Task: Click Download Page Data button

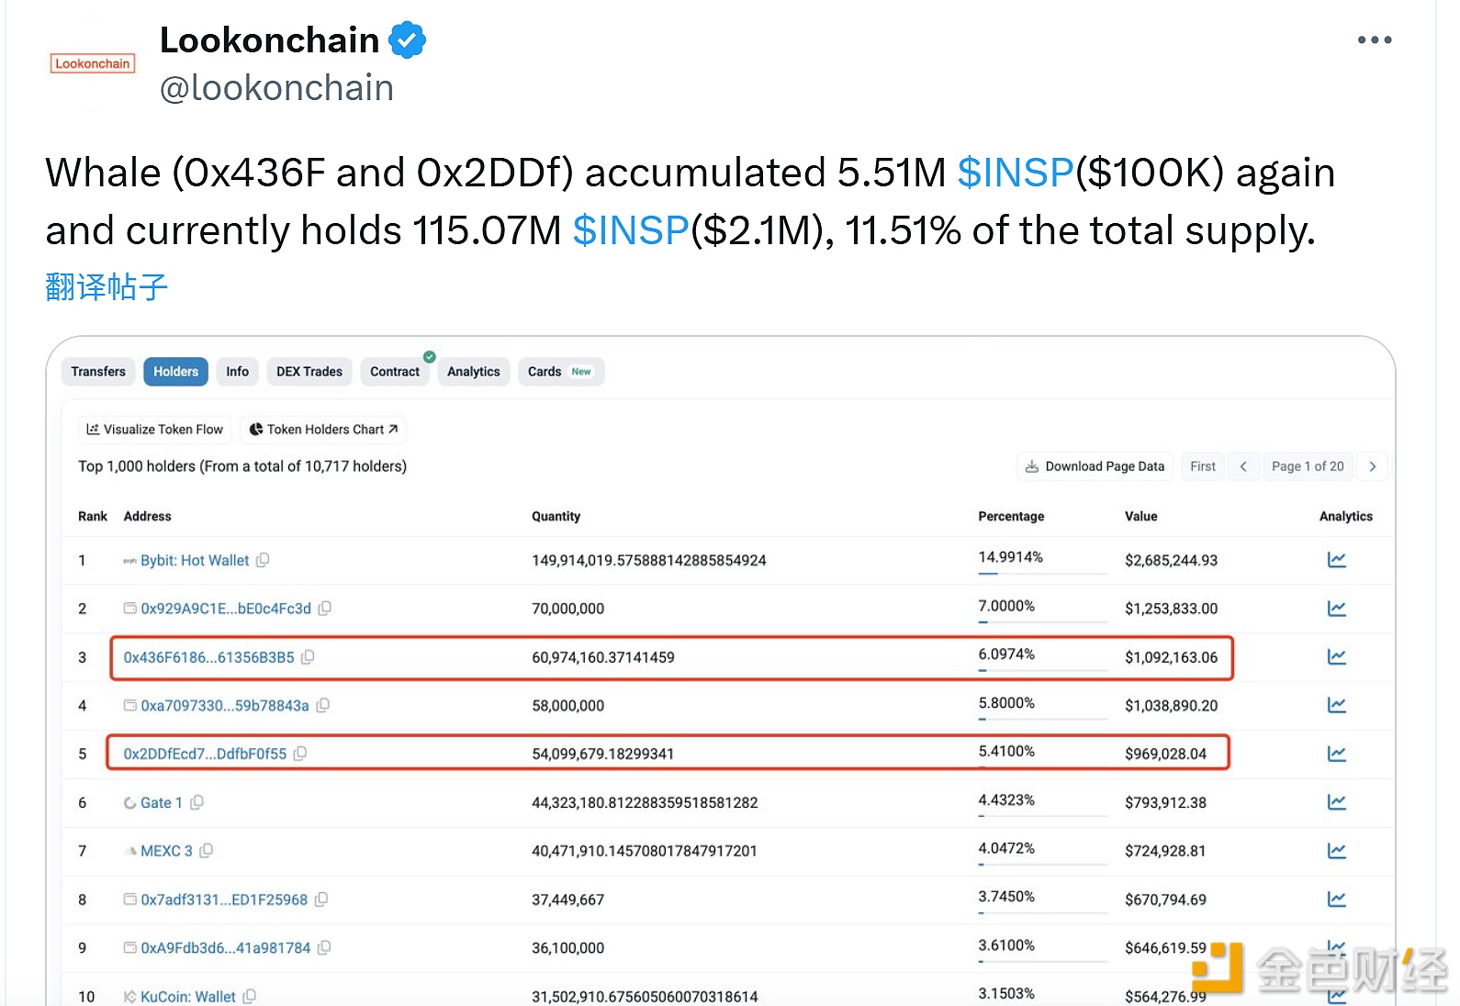Action: 1095,466
